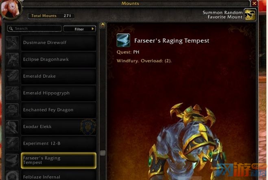Select Enchanted Fey Dragon entry
Viewport: 268px width, 180px height.
[x=59, y=110]
